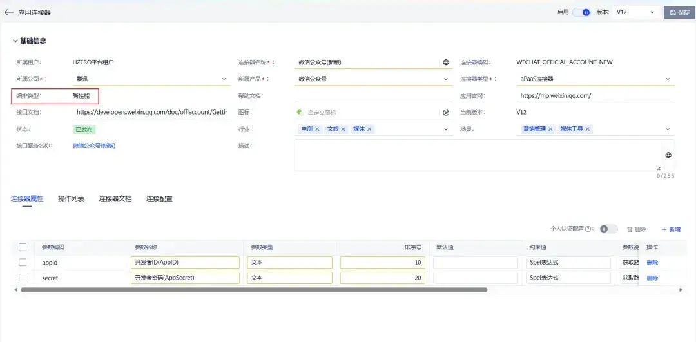Click the 应用官网 URL field
The height and width of the screenshot is (342, 696).
click(595, 96)
